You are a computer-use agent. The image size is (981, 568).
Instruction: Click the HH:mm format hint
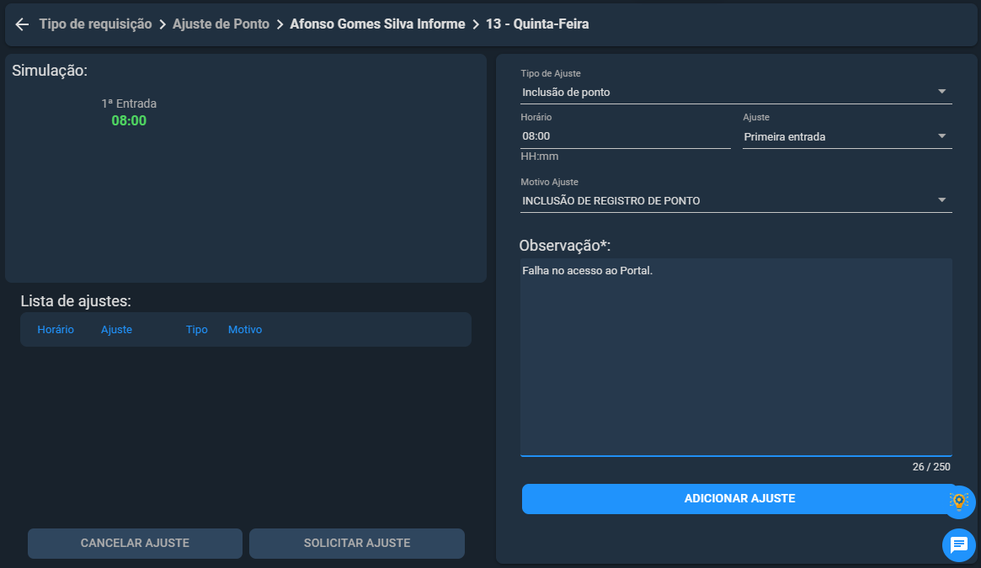click(539, 157)
